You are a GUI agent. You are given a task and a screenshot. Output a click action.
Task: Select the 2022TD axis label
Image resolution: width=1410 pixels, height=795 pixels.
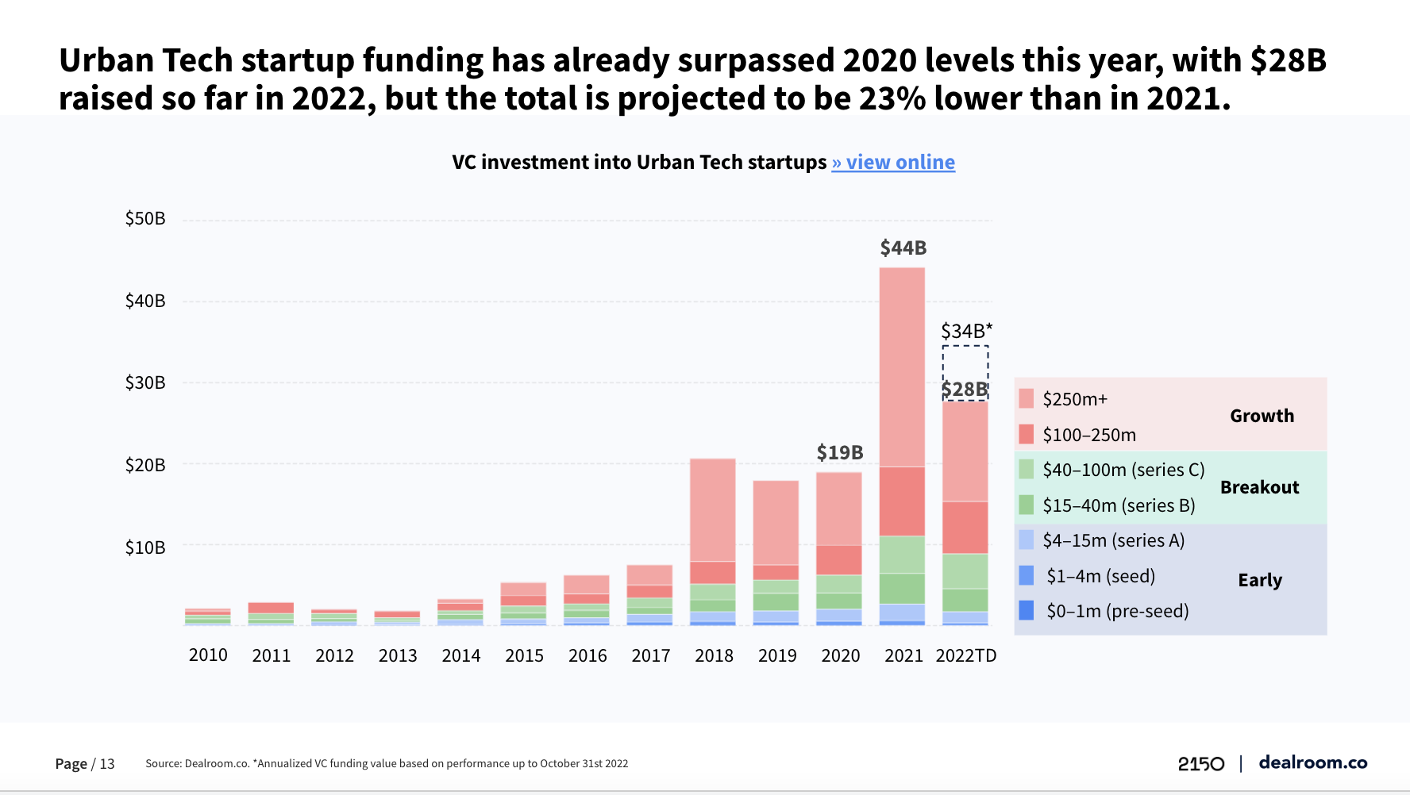click(x=965, y=655)
